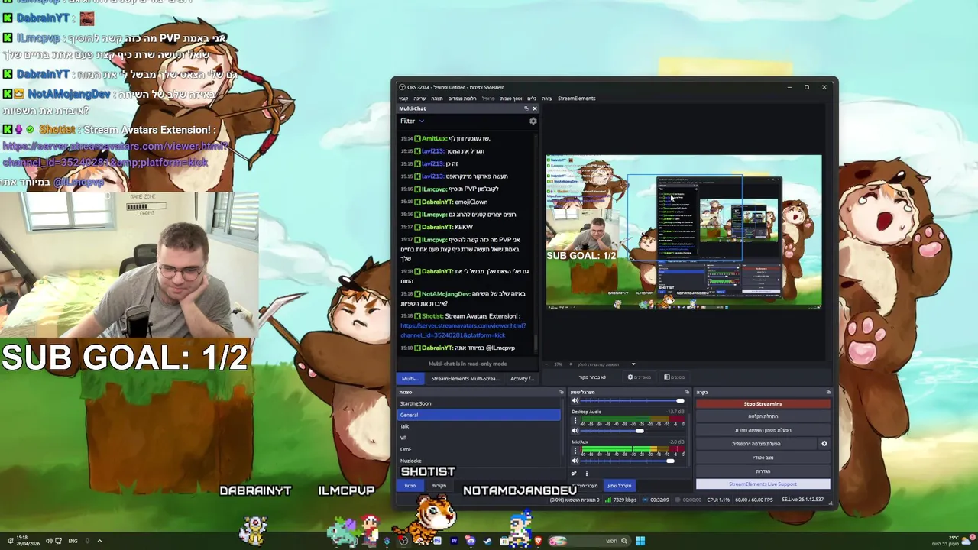The height and width of the screenshot is (550, 978).
Task: Select the Nuzlocke scene
Action: (x=480, y=461)
